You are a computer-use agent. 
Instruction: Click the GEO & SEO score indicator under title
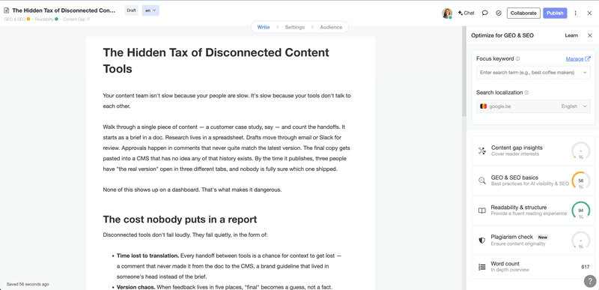[x=16, y=19]
